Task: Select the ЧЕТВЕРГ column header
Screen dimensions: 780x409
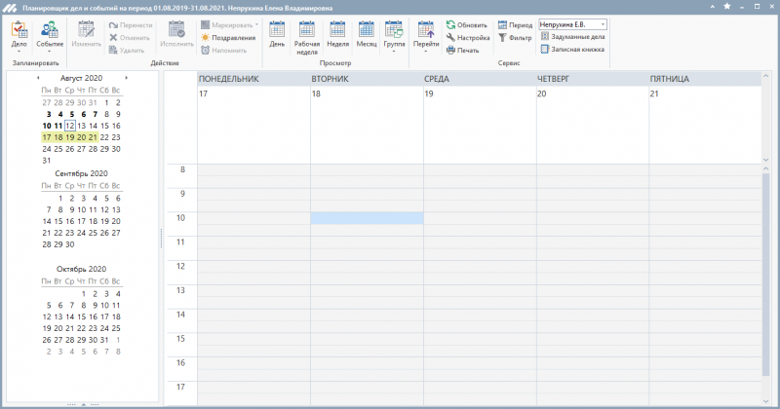Action: tap(593, 79)
